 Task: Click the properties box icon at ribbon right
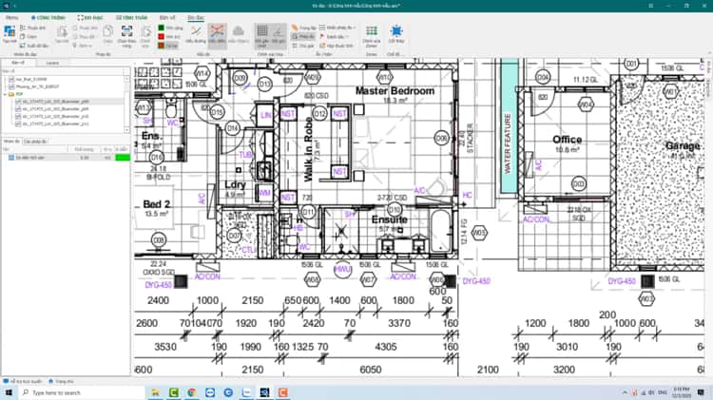322,46
